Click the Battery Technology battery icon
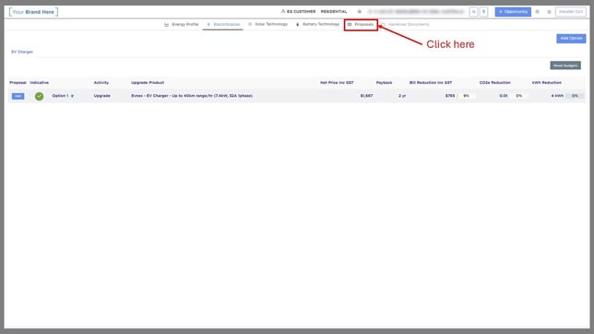Image resolution: width=594 pixels, height=334 pixels. (x=297, y=25)
